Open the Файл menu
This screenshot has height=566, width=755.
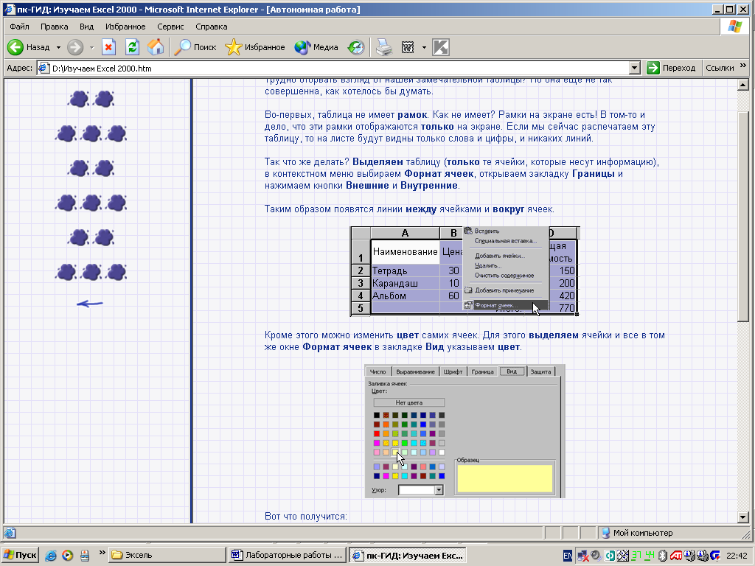pyautogui.click(x=19, y=27)
